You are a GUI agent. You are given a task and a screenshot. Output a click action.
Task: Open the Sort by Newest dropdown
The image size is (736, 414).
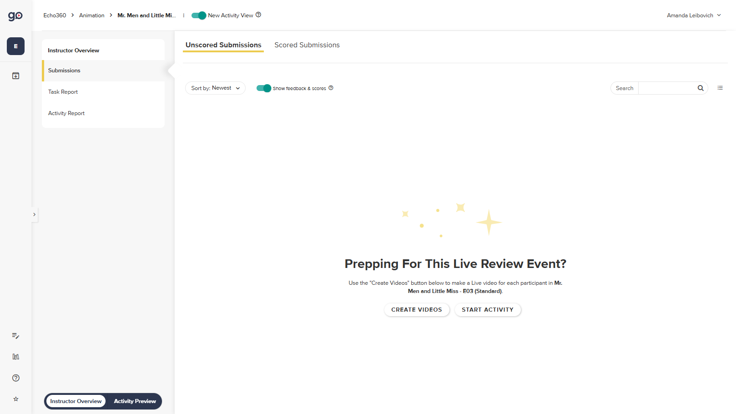(215, 88)
